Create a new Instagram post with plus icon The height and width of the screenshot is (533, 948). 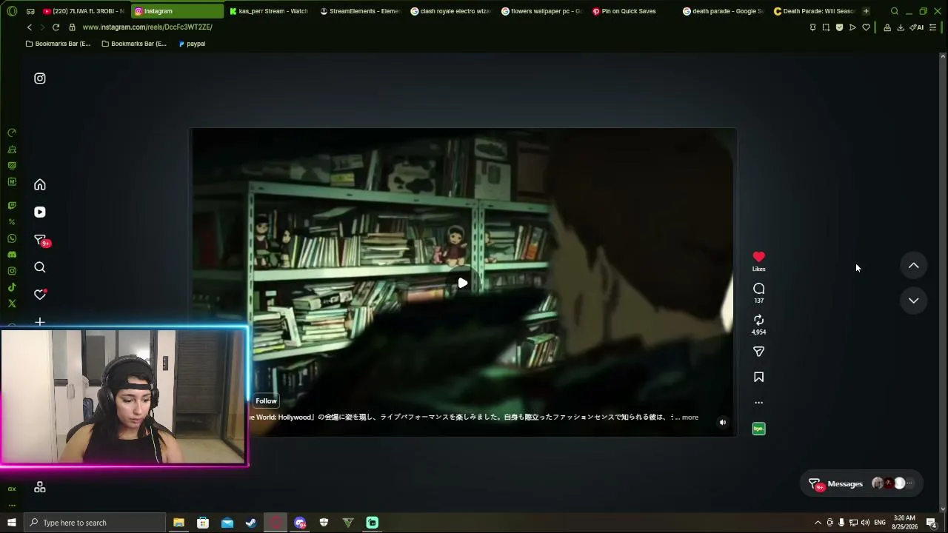point(40,322)
